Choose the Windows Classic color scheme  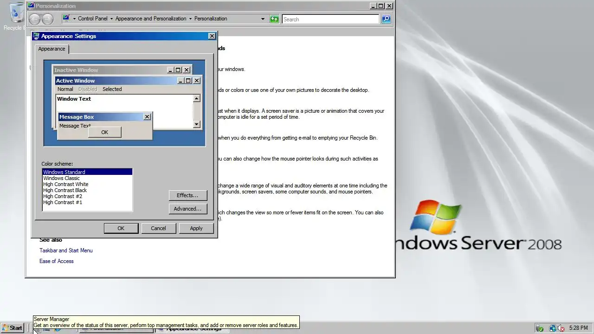click(x=87, y=178)
